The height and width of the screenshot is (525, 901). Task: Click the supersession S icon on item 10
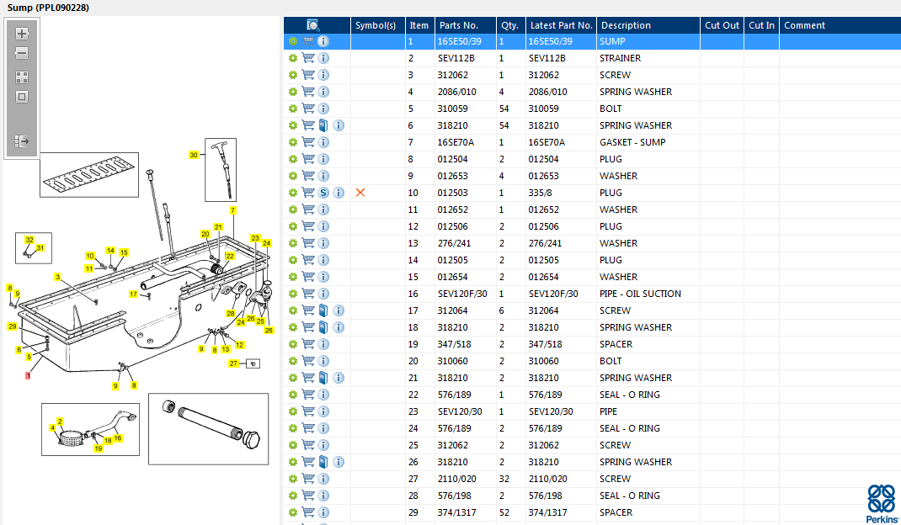tap(323, 193)
